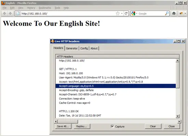Viewport: 188px width, 136px height.
Task: Click the Save All... button
Action: tap(63, 126)
